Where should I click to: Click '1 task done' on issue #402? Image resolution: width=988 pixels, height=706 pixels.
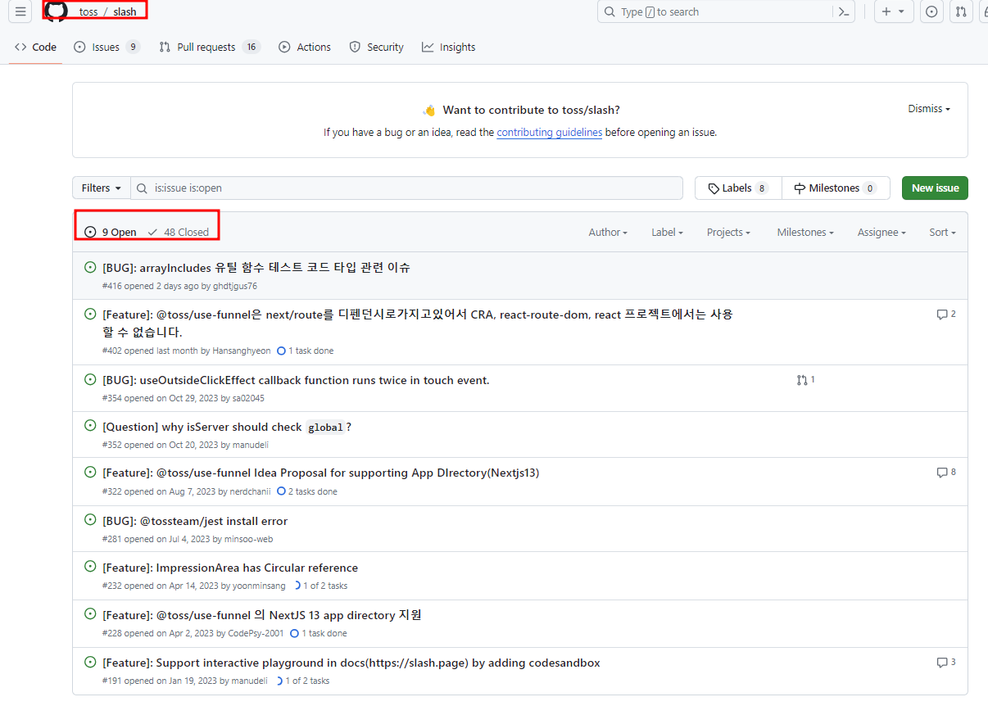click(306, 351)
